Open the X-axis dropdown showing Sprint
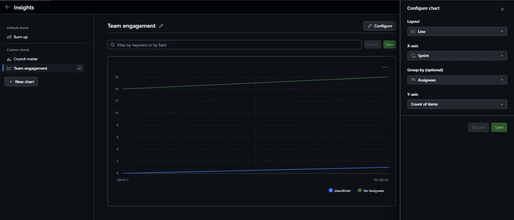 [x=457, y=56]
